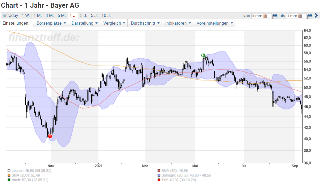Image resolution: width=320 pixels, height=188 pixels.
Task: Show the 10 J. chart range
Action: coord(106,16)
